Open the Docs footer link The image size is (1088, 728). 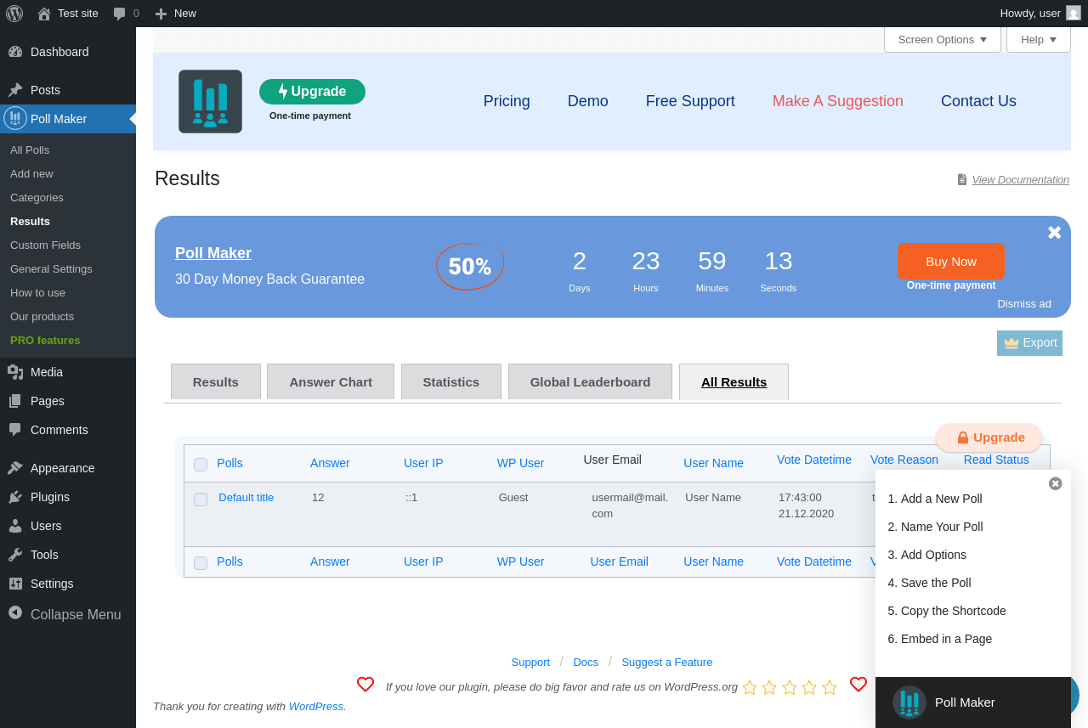(x=586, y=663)
